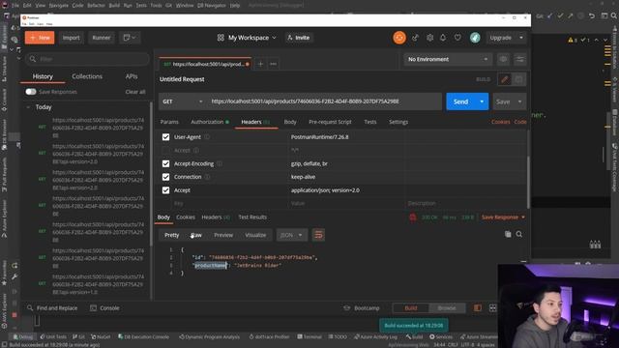The image size is (619, 348).
Task: Open the Save button dropdown arrow
Action: click(520, 101)
